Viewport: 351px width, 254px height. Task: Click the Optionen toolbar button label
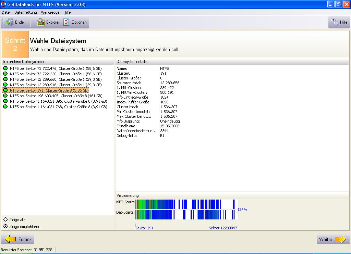point(79,22)
